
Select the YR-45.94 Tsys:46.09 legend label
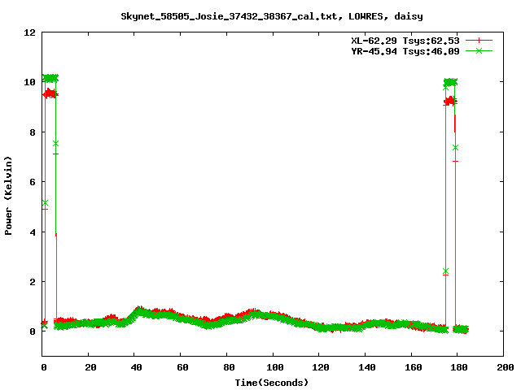click(405, 51)
